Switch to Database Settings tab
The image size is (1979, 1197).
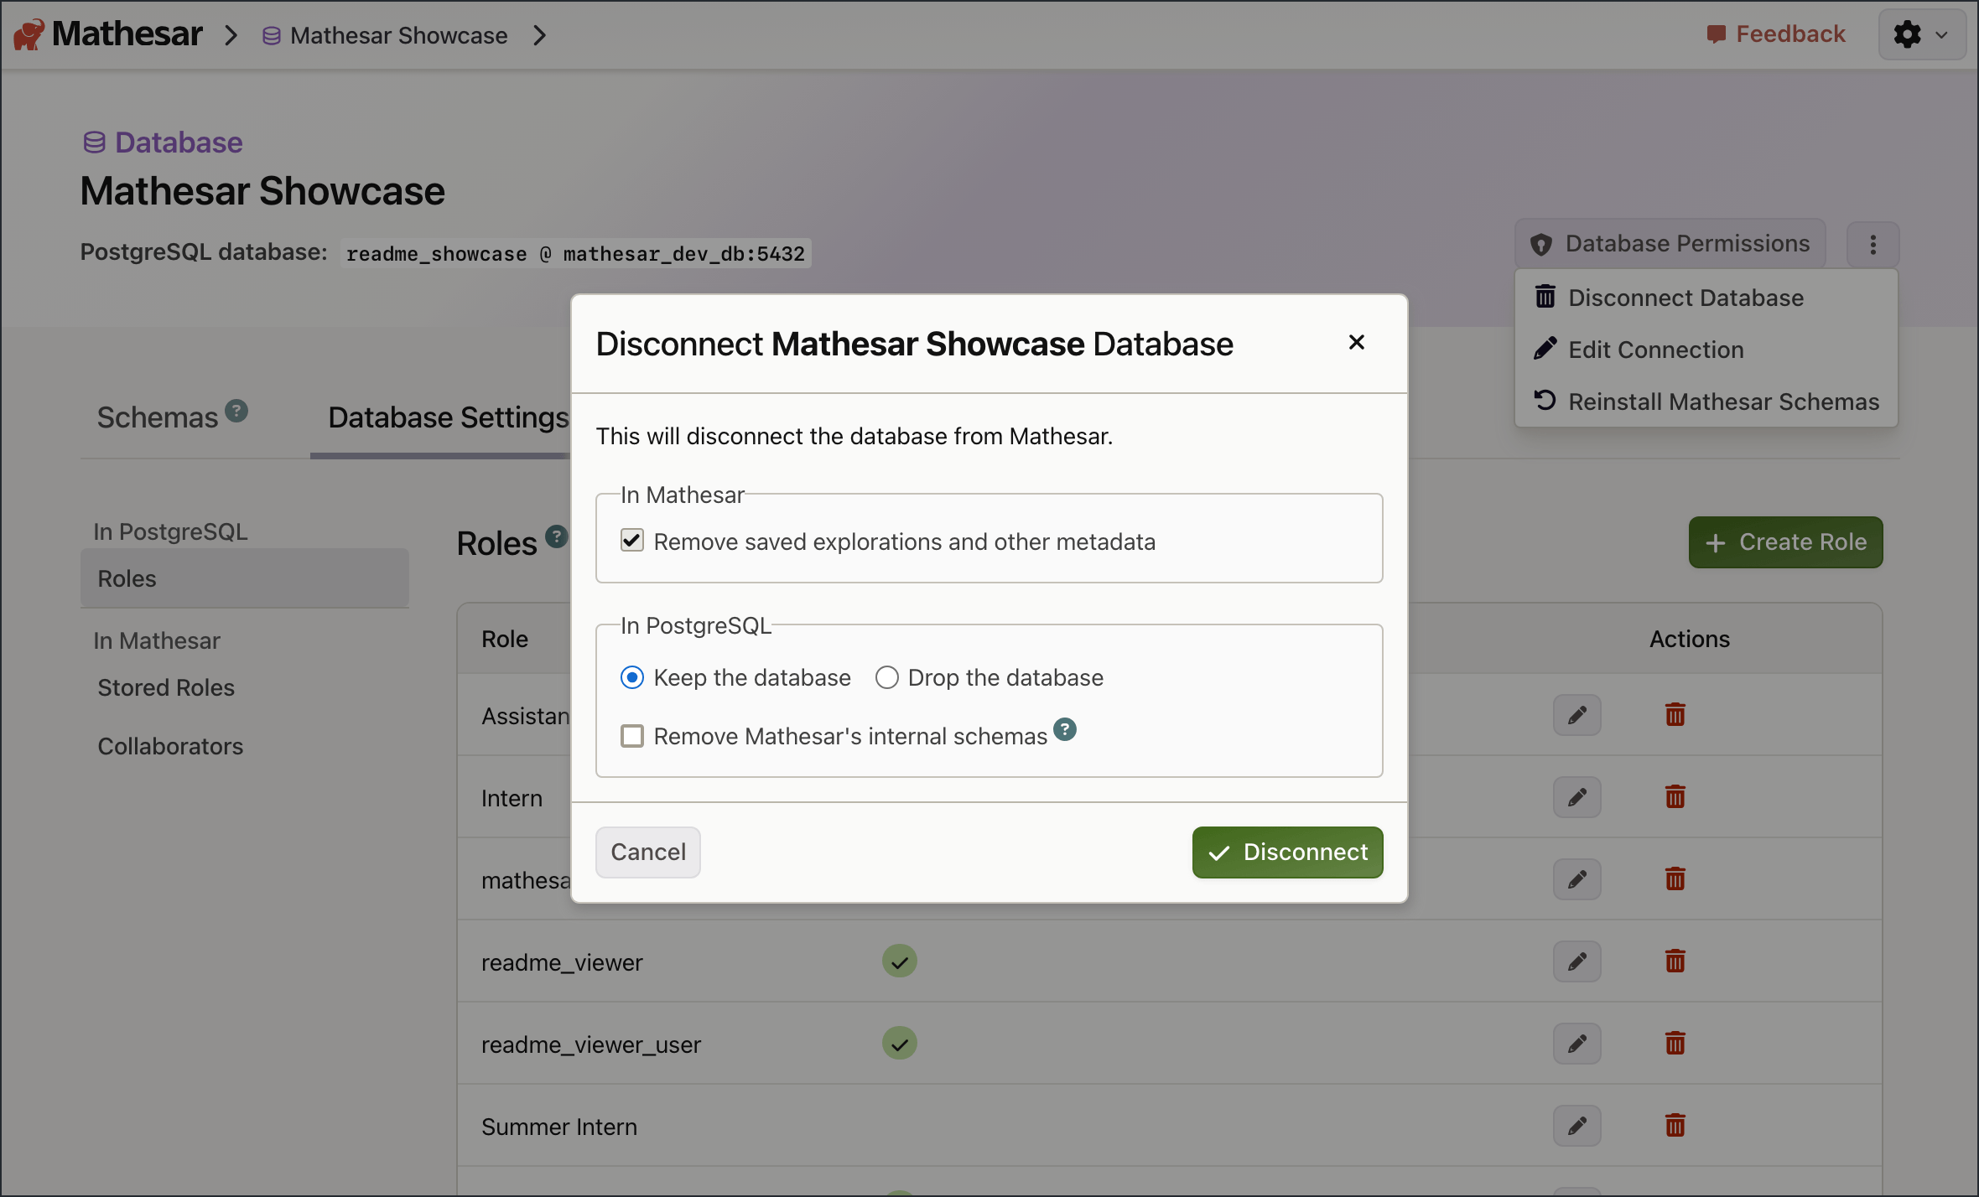(x=449, y=417)
